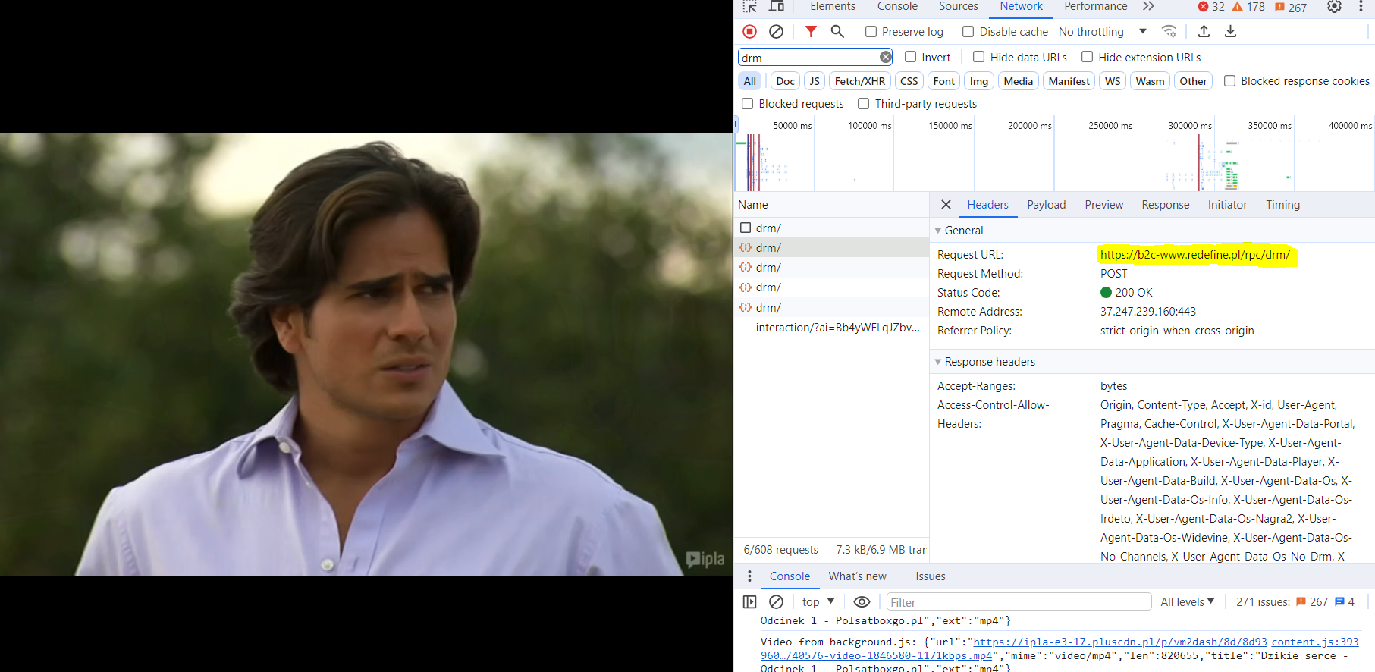Screen dimensions: 1375x672
Task: Close the request details pane
Action: pyautogui.click(x=946, y=205)
